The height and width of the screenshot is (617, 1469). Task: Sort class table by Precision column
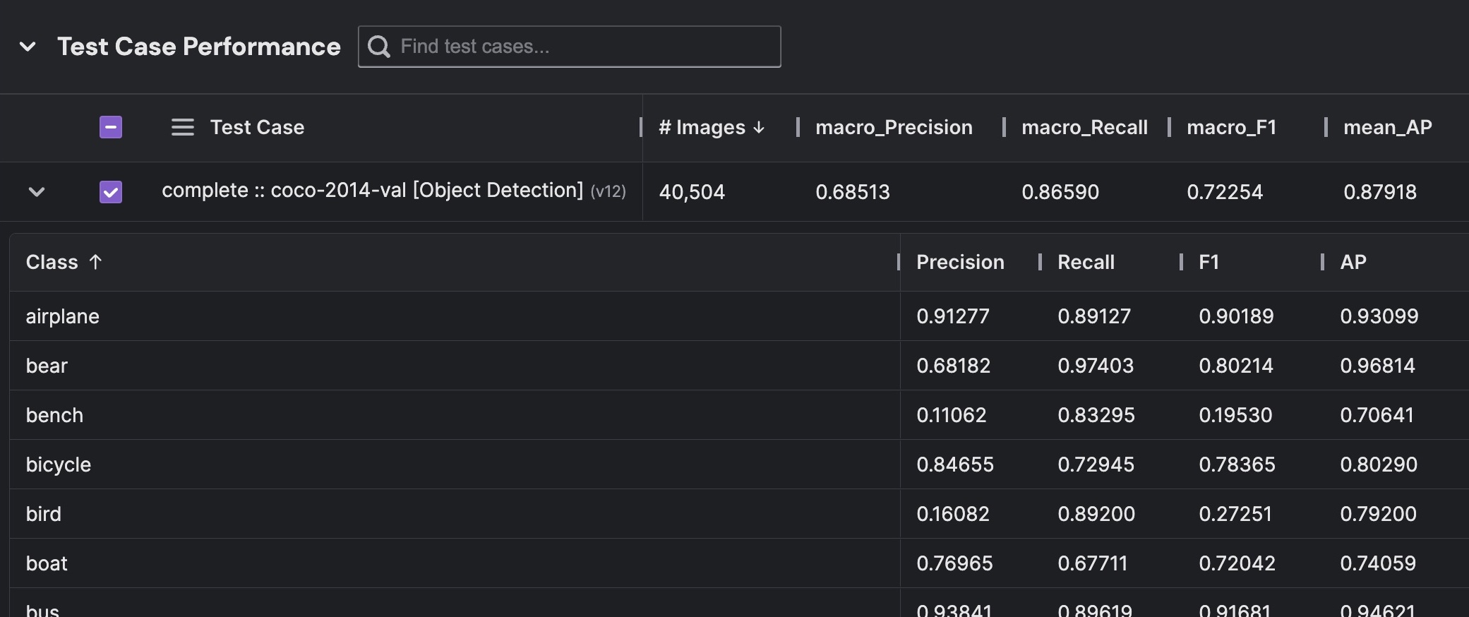[x=960, y=263]
